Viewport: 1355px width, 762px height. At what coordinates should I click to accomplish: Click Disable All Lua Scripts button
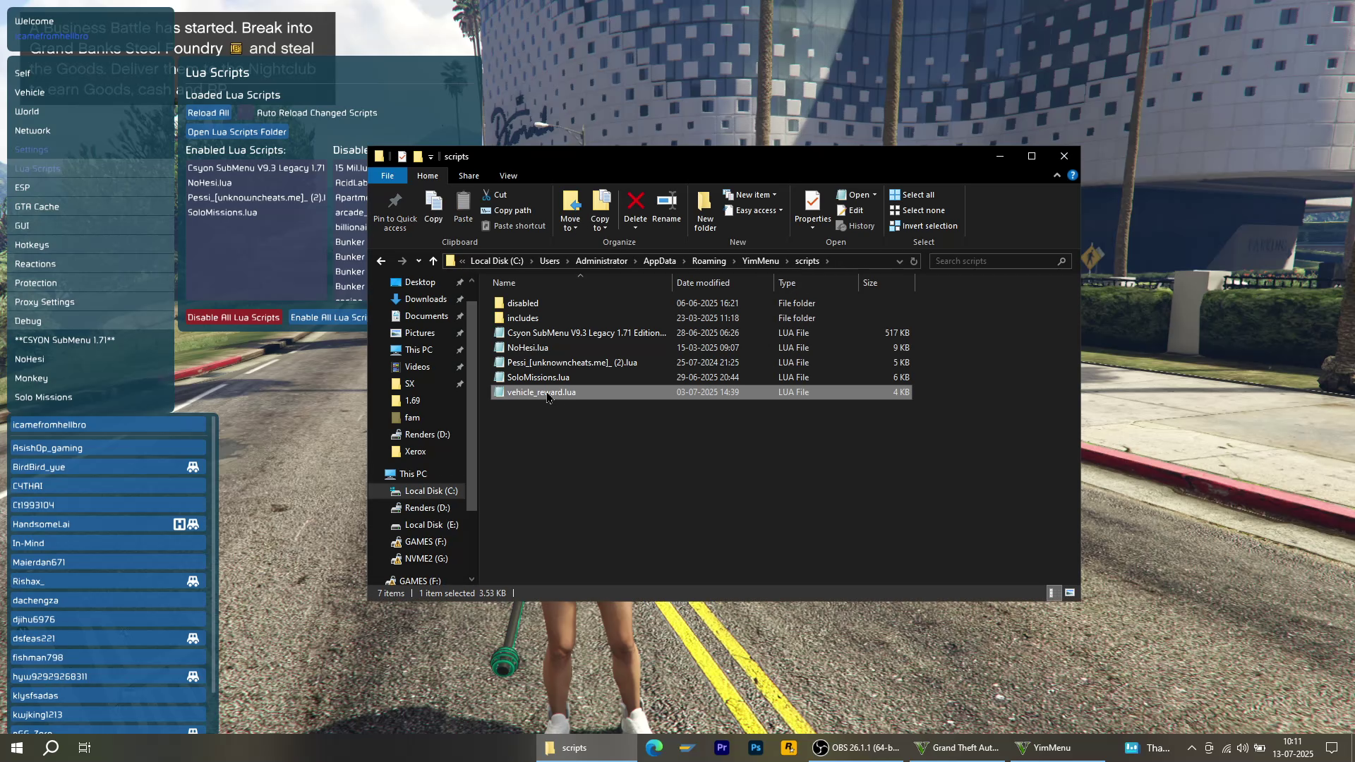pyautogui.click(x=233, y=317)
